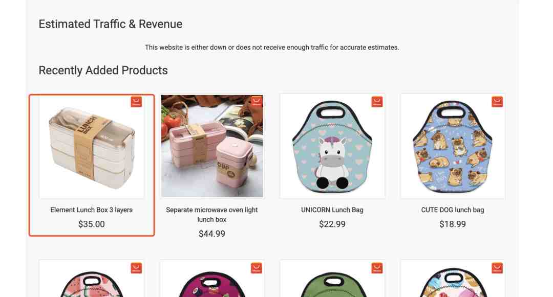Click AliExpress badge on pink microwave lunch box
The height and width of the screenshot is (297, 553).
(257, 102)
